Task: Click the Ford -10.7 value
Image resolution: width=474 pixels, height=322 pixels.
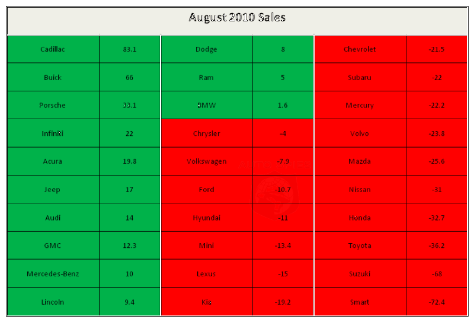Action: tap(283, 189)
